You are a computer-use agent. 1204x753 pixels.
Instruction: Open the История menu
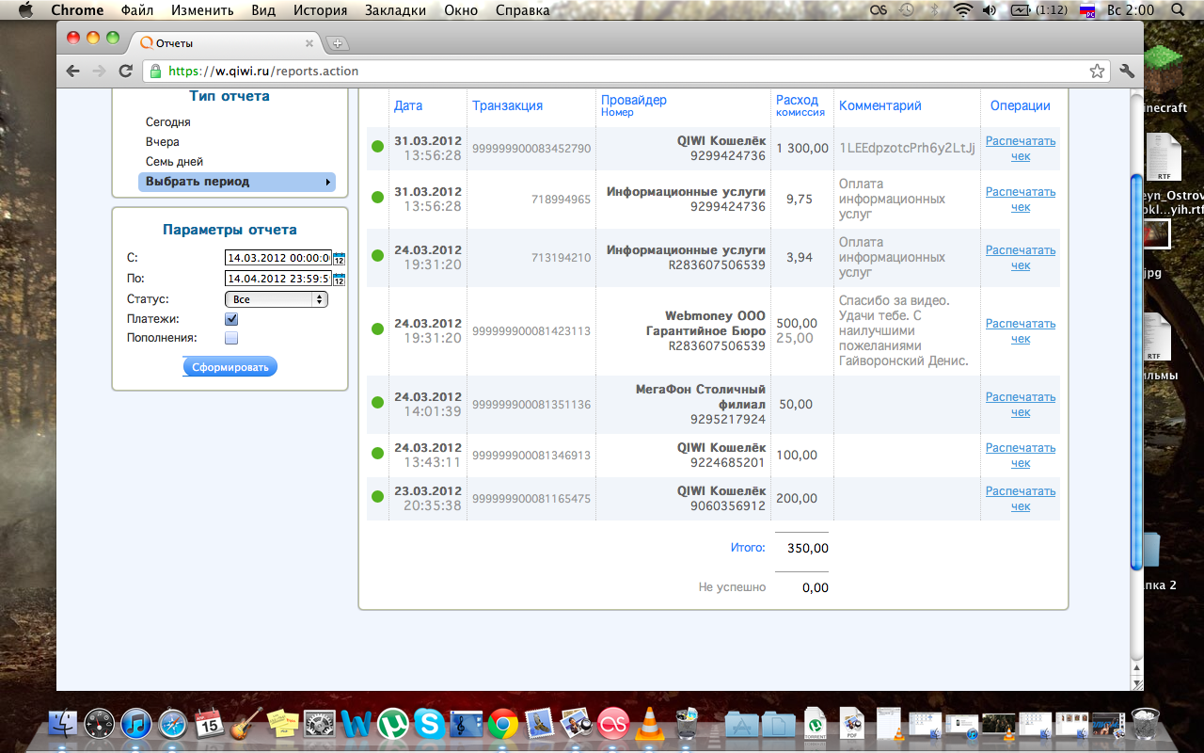point(320,10)
